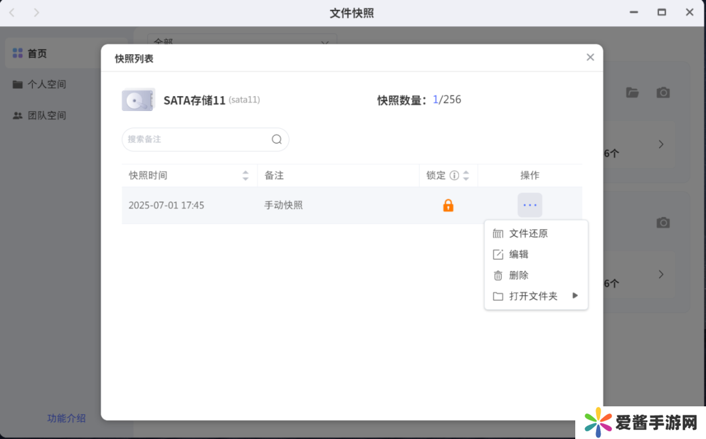
Task: Select 文件还原 from the context menu
Action: (528, 233)
